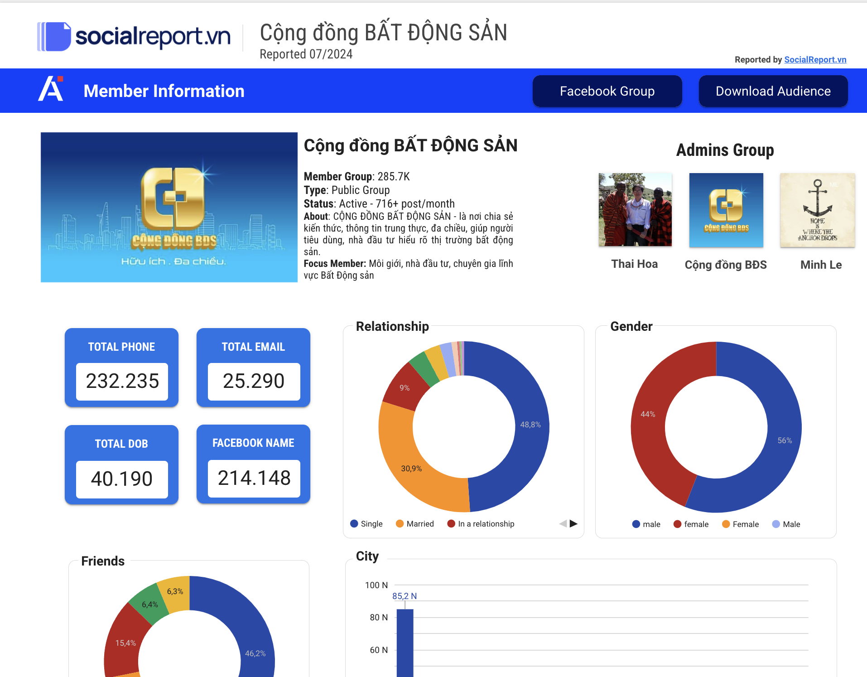Click the Type: Public Group line
The width and height of the screenshot is (867, 677).
pos(347,190)
